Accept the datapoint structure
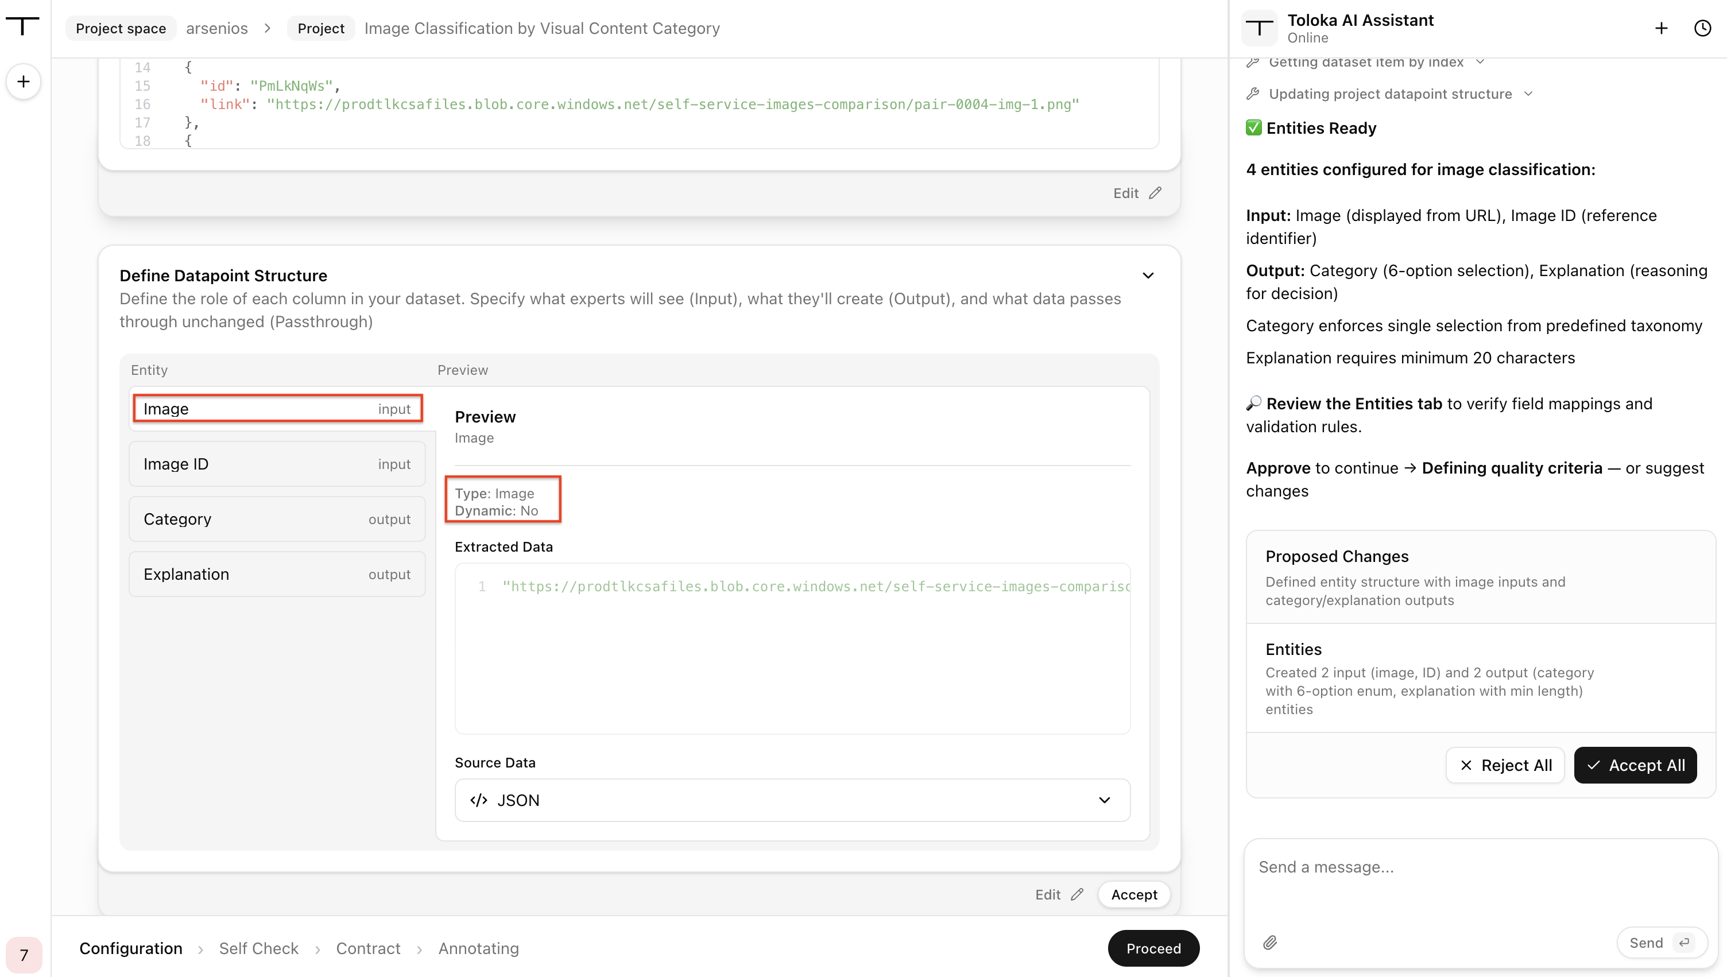The height and width of the screenshot is (977, 1727). click(1134, 894)
